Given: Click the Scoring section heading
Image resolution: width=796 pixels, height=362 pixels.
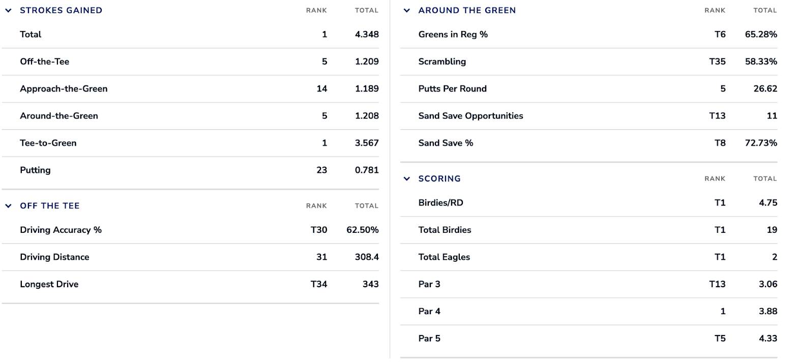Looking at the screenshot, I should pyautogui.click(x=439, y=178).
